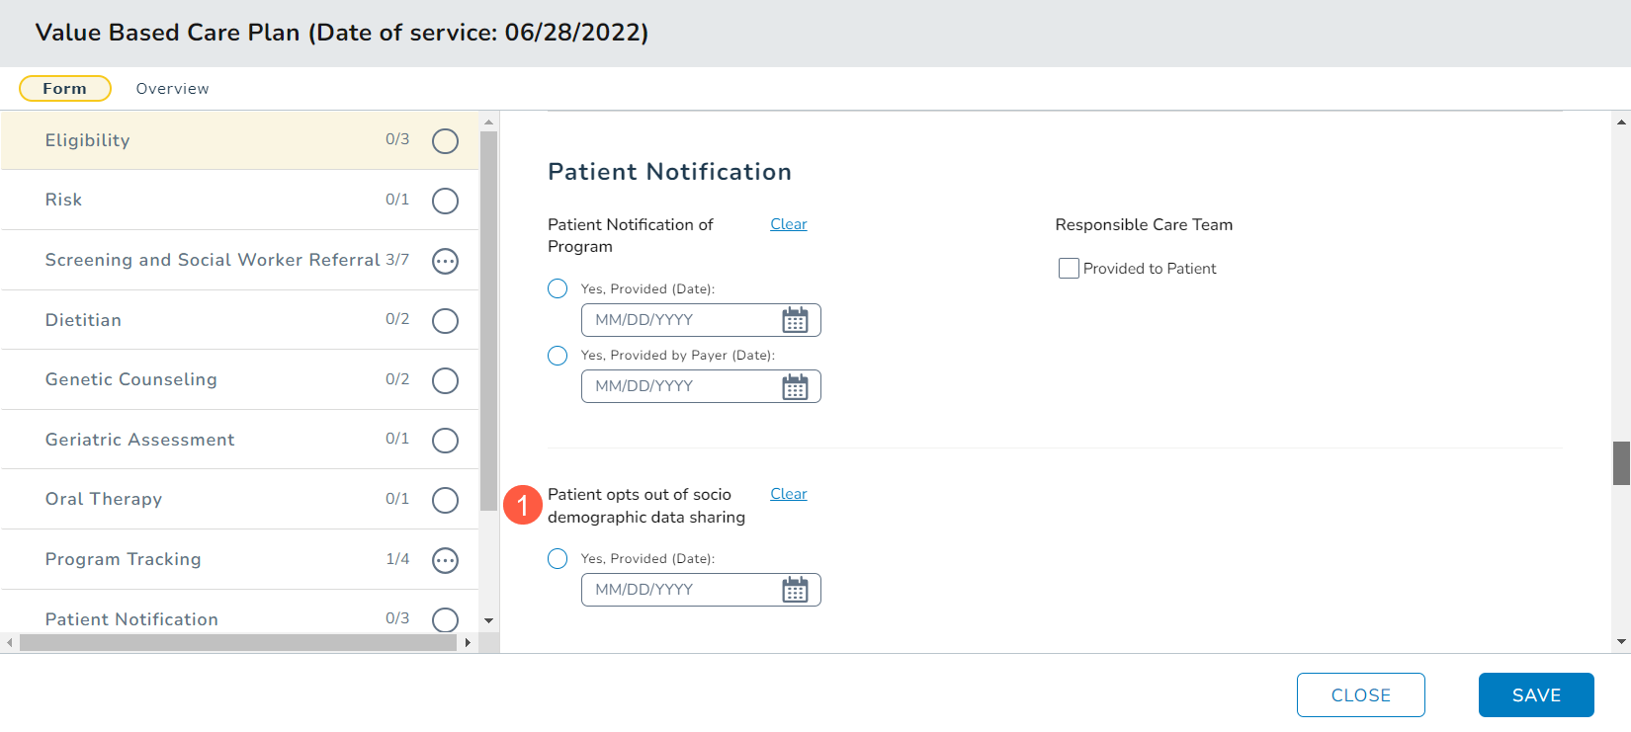
Task: Select Yes, Provided by Payer radio option
Action: coord(558,355)
